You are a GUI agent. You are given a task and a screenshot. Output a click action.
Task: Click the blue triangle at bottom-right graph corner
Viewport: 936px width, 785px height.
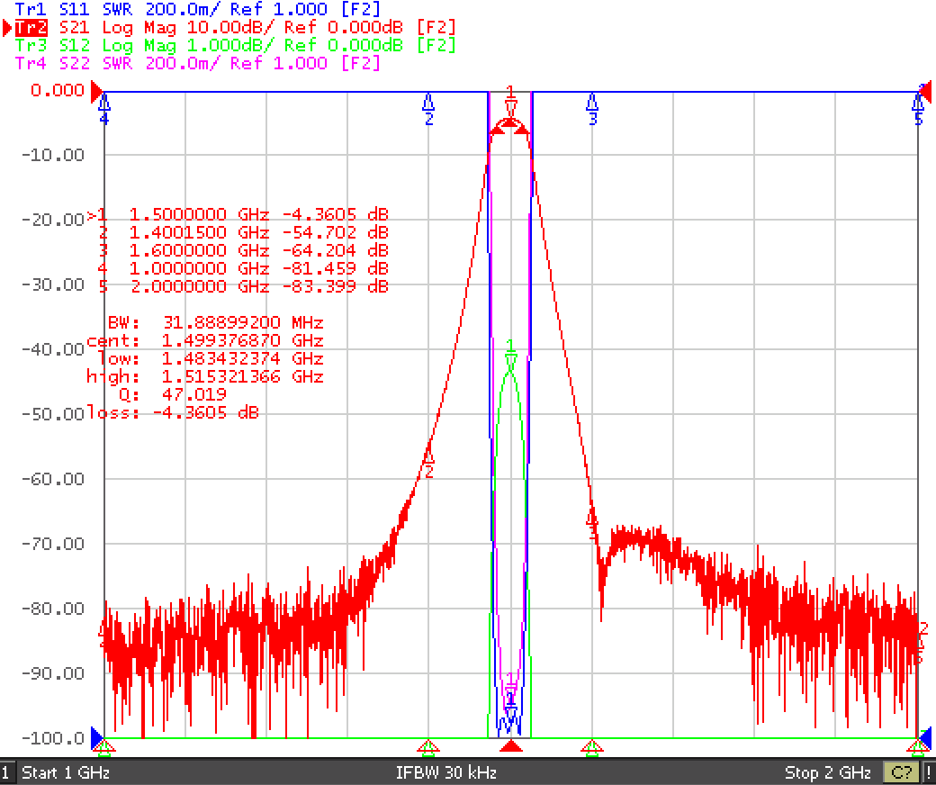[x=924, y=738]
